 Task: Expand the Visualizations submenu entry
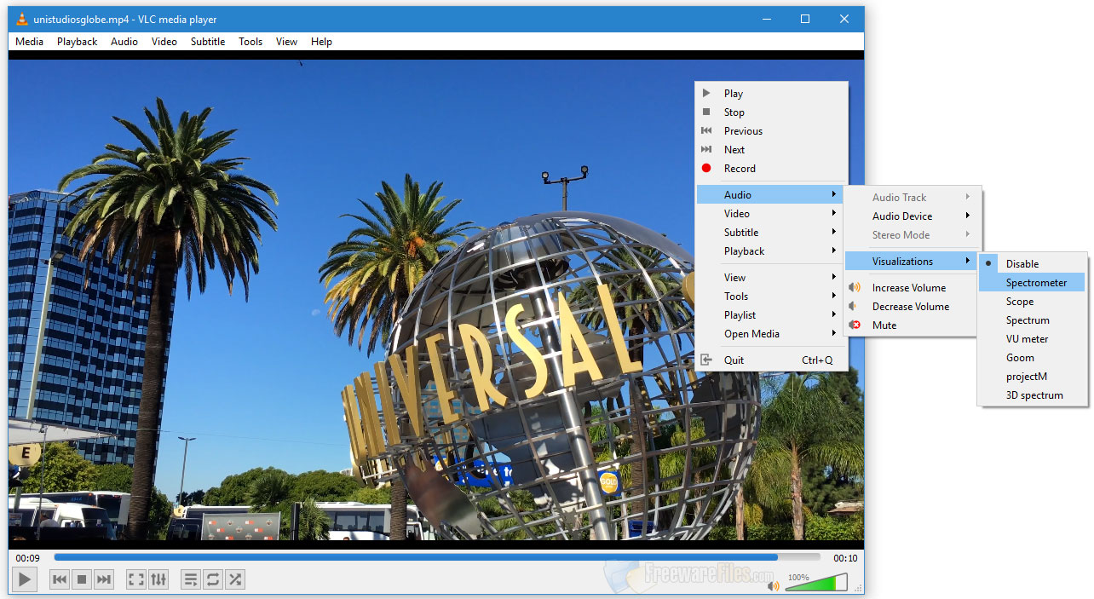click(x=910, y=262)
